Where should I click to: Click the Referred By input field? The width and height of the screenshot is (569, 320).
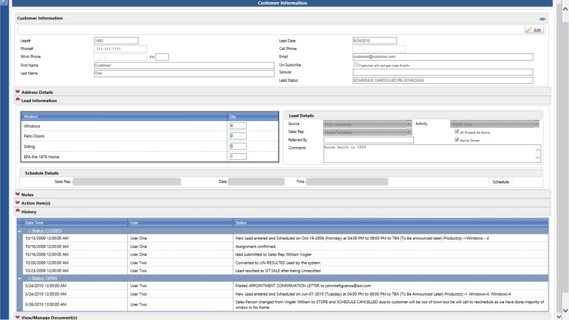pos(368,140)
